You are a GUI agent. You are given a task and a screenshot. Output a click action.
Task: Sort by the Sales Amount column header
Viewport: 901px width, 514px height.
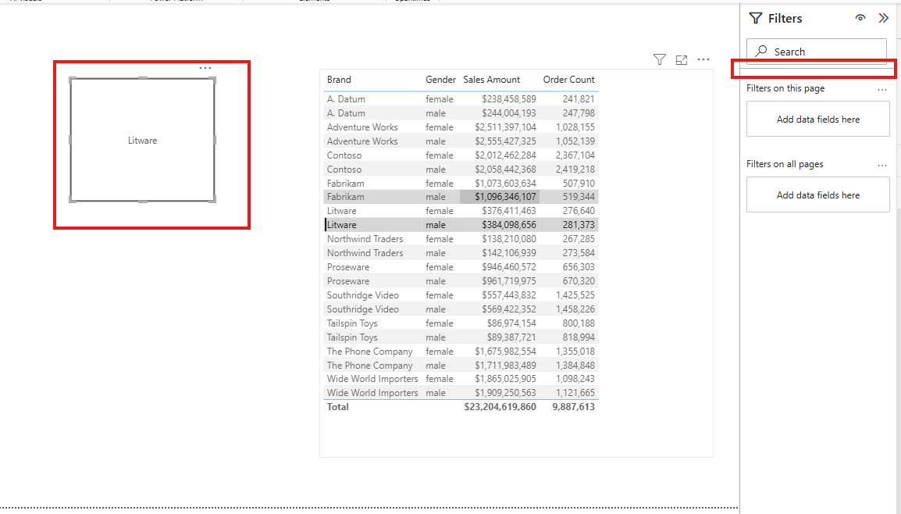pyautogui.click(x=491, y=80)
